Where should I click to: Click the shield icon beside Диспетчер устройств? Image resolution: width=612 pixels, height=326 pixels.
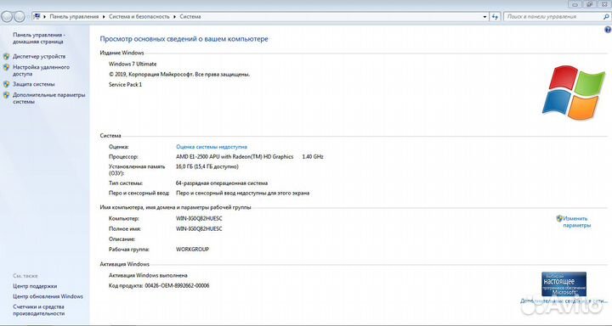[6, 57]
